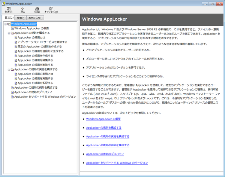Switch to the 目次(C) tab

(9, 18)
